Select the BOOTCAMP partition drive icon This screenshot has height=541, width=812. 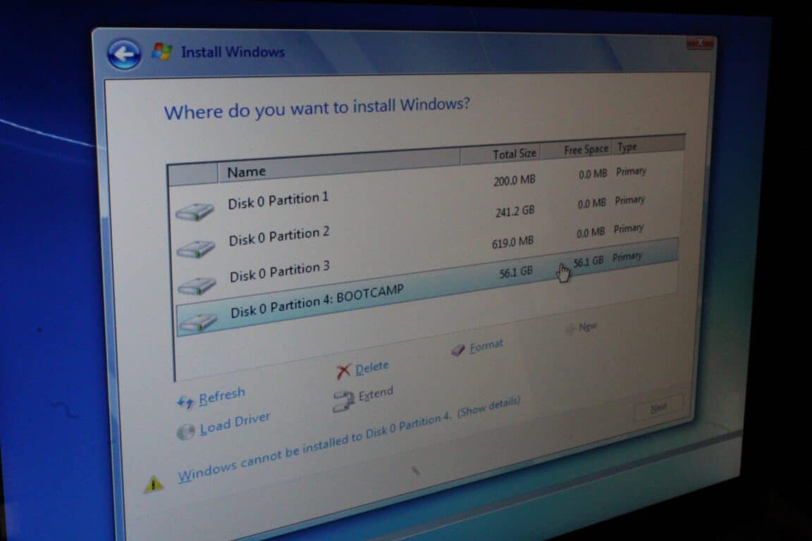[198, 322]
